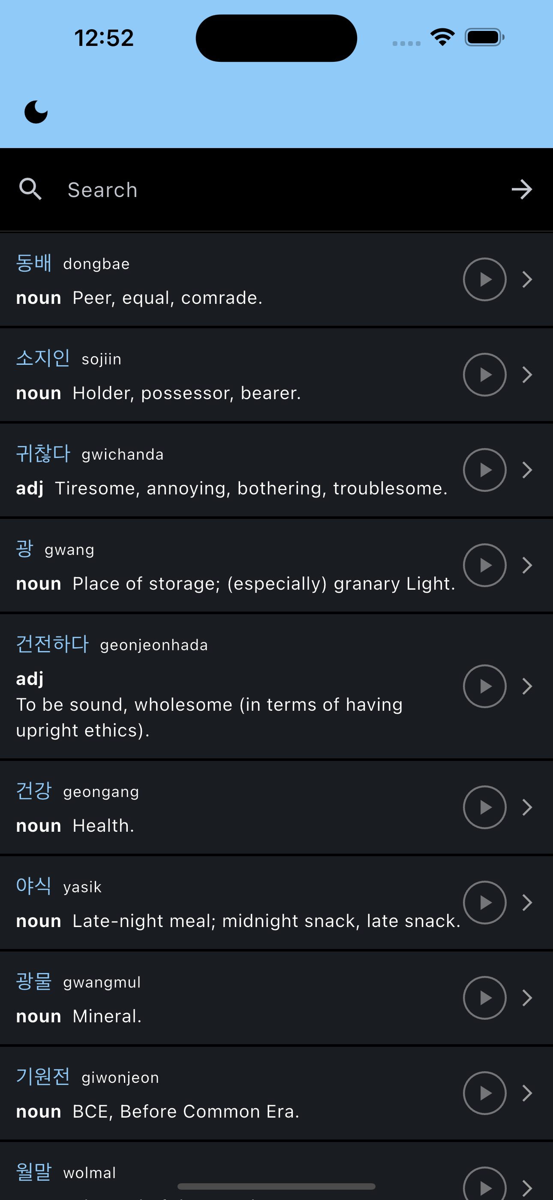The height and width of the screenshot is (1200, 553).
Task: Open the 기원전 giwonjeon chevron
Action: tap(527, 1093)
